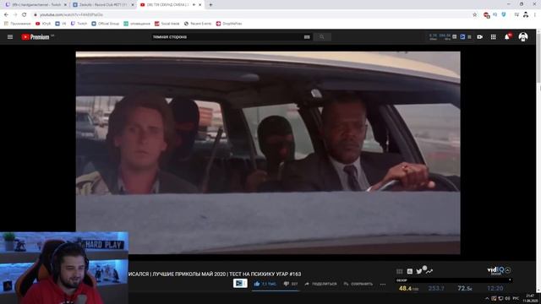
Task: Click the vidIQ score 48.4 value
Action: click(407, 288)
